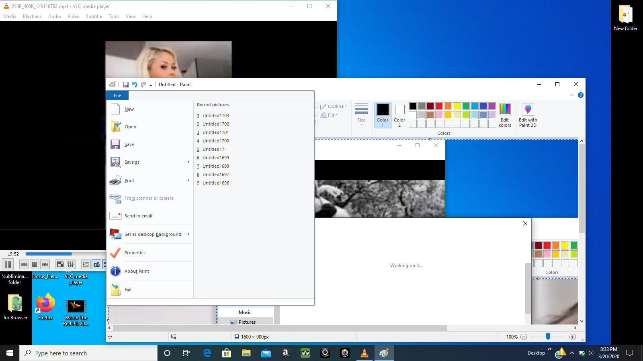Click Edit with Paint 3D
The width and height of the screenshot is (643, 361).
(x=528, y=115)
